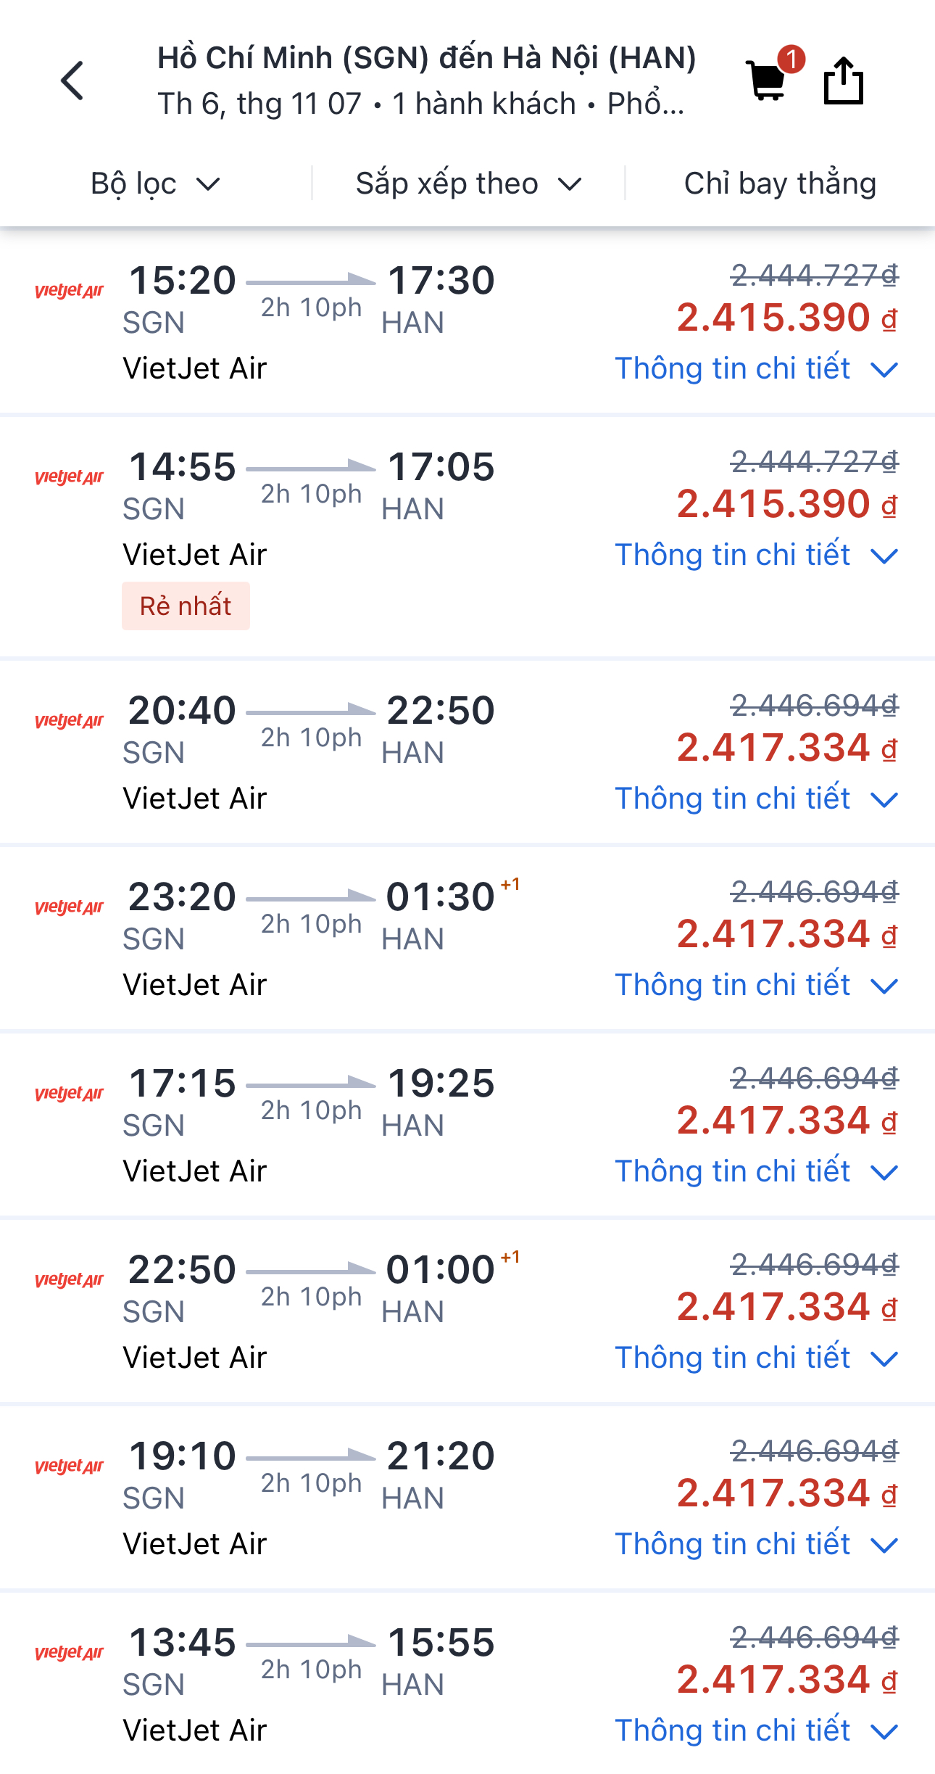The width and height of the screenshot is (935, 1774).
Task: Tap VietJet logo on 19:10 flight
Action: click(x=70, y=1466)
